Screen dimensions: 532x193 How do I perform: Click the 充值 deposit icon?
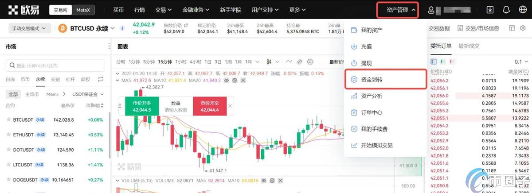354,46
